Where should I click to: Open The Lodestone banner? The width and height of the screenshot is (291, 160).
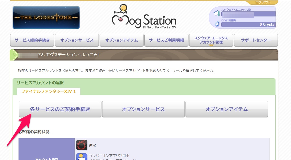point(46,18)
